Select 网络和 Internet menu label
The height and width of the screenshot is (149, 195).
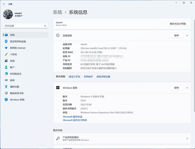[x=18, y=48]
